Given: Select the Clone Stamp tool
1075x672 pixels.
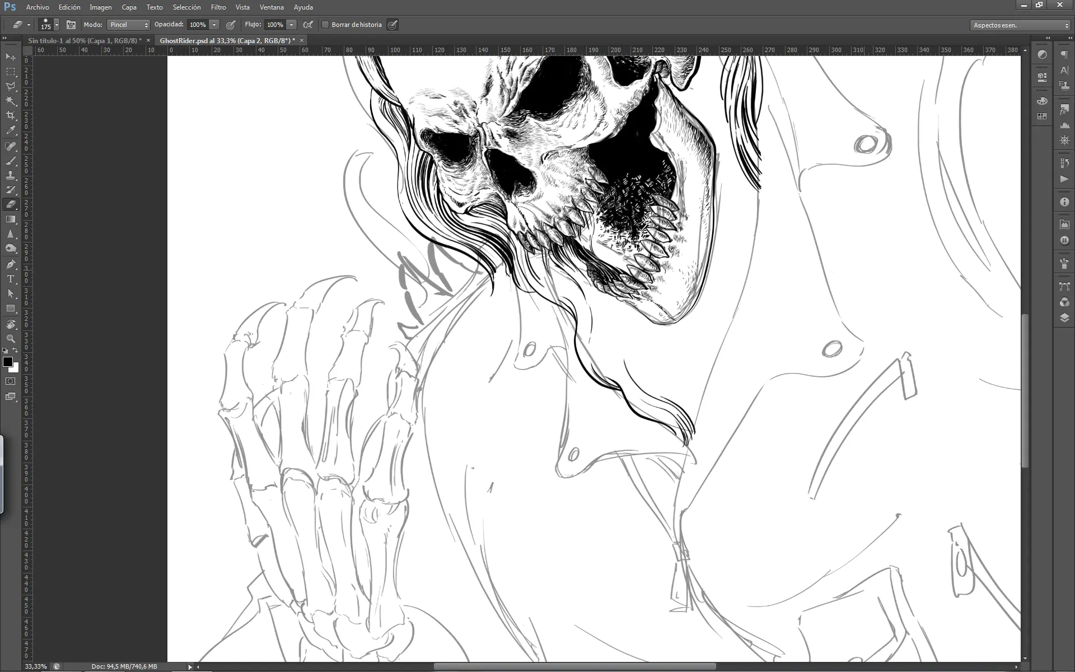Looking at the screenshot, I should [x=11, y=175].
